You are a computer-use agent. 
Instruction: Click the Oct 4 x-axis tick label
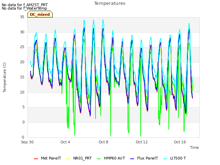pyautogui.click(x=65, y=142)
